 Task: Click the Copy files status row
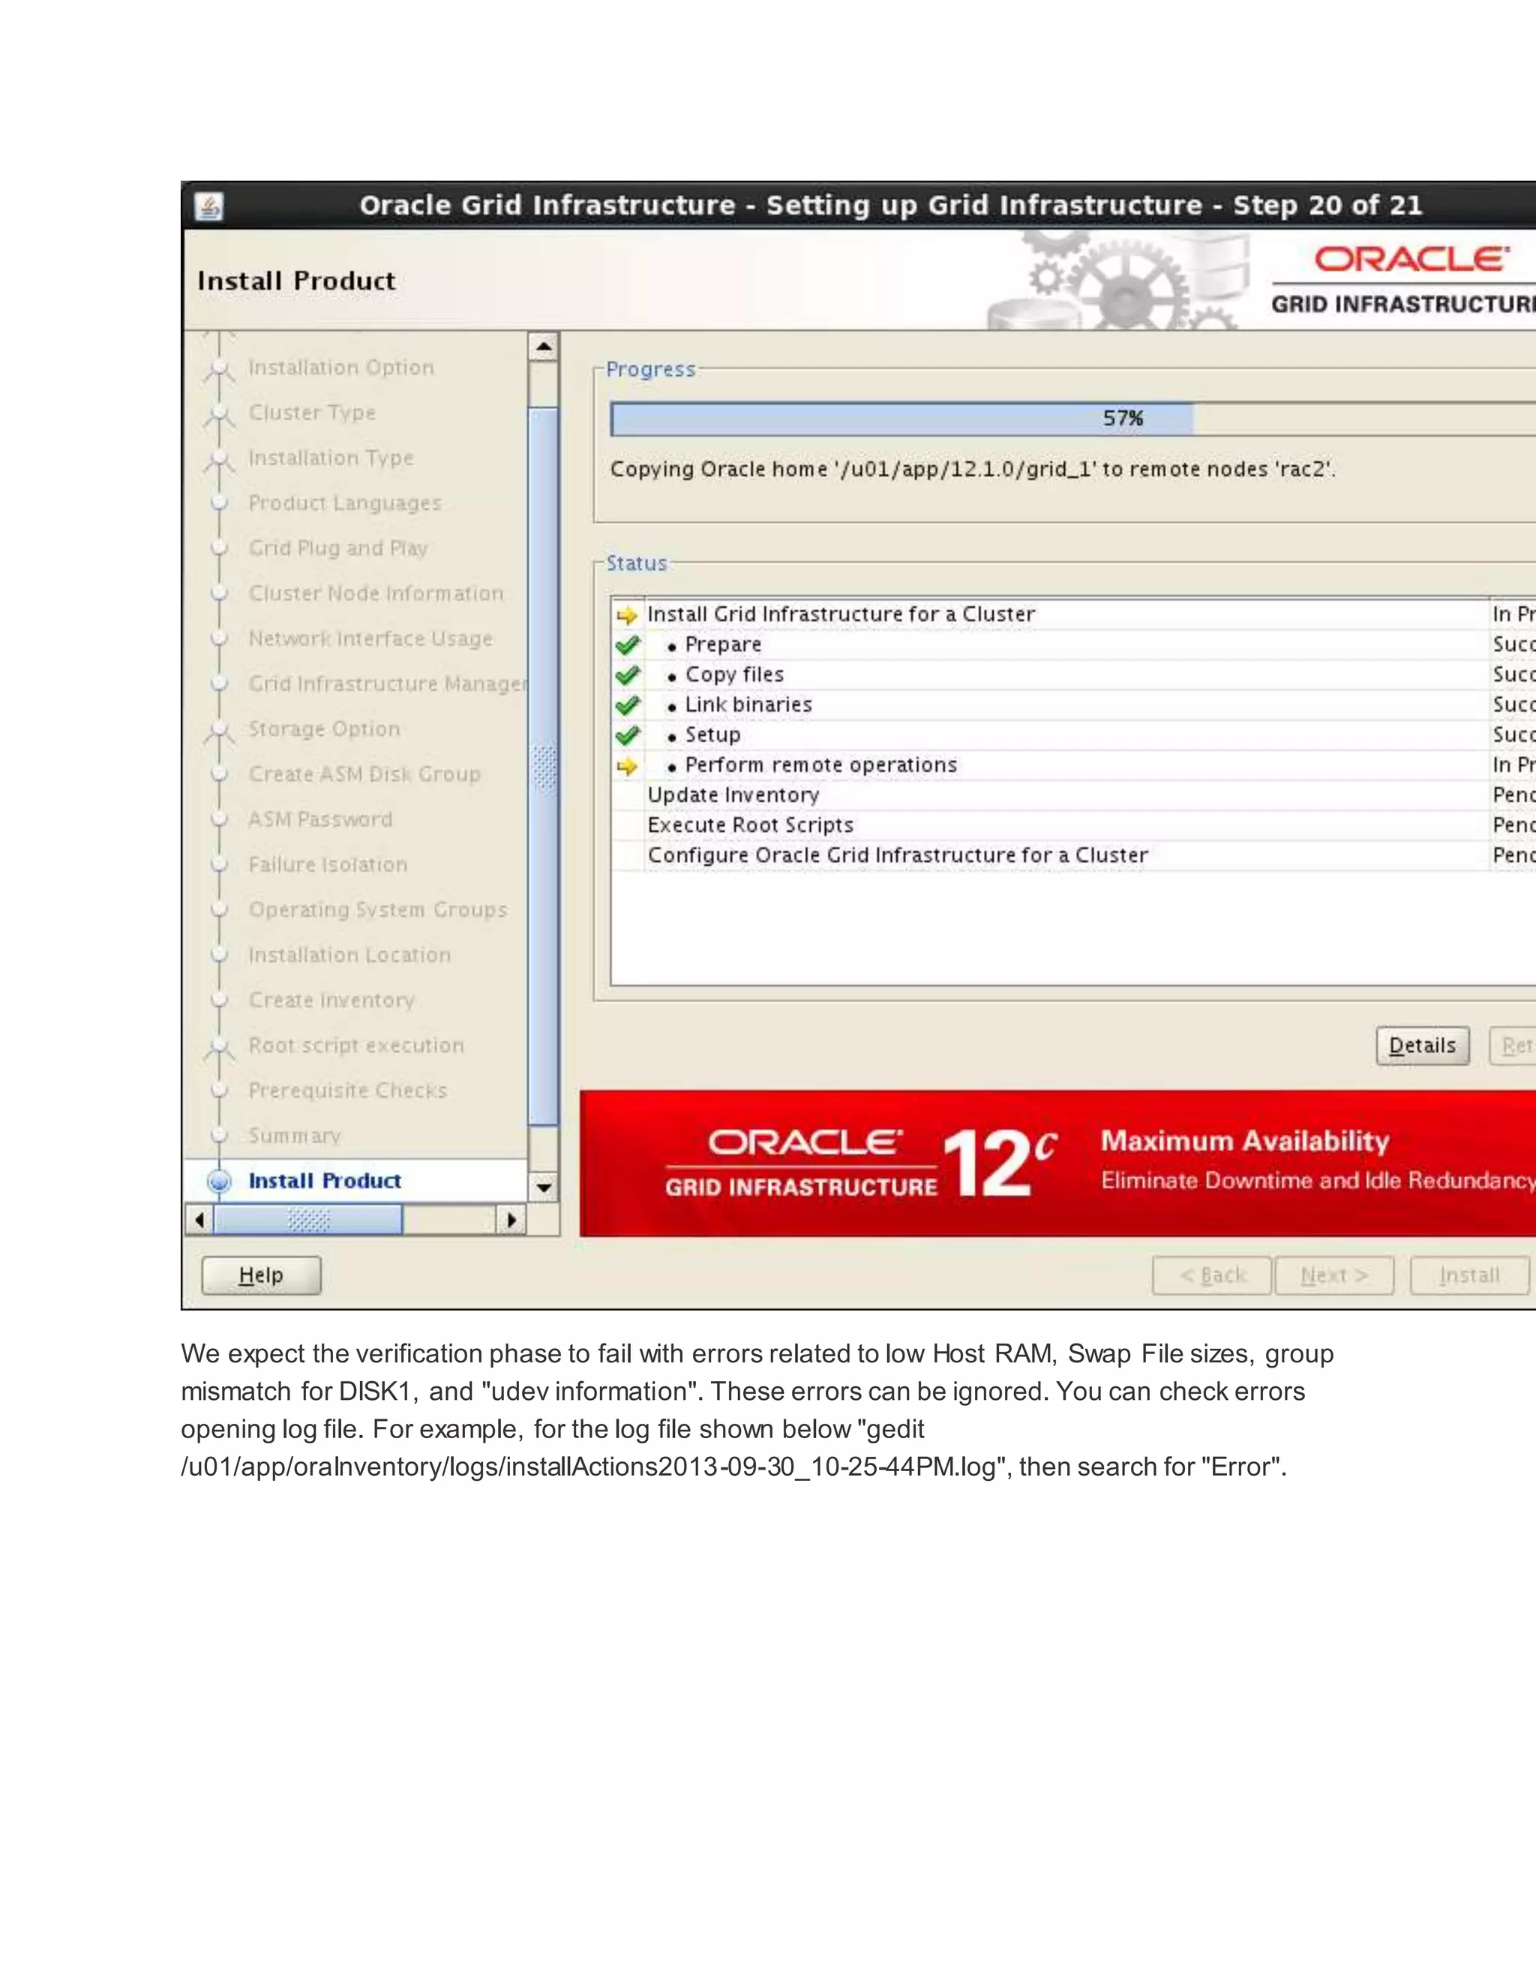tap(1074, 674)
